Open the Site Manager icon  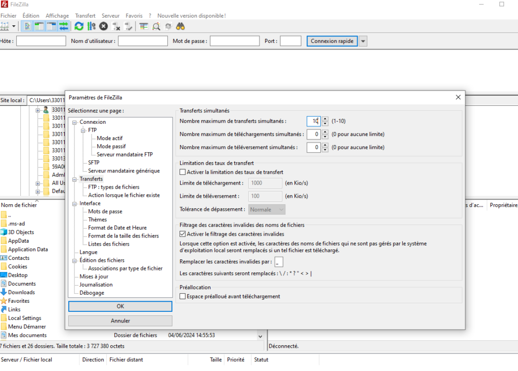point(5,26)
